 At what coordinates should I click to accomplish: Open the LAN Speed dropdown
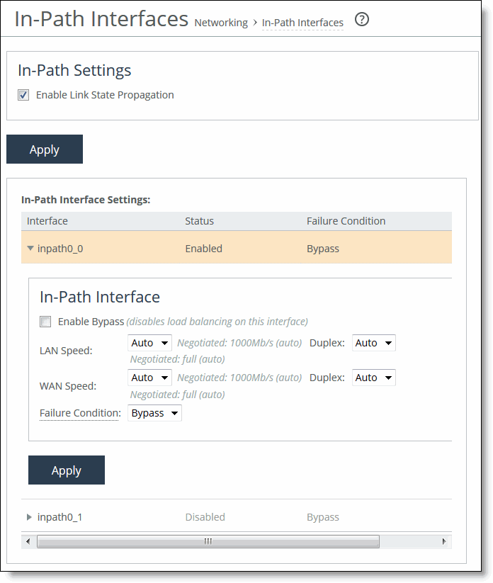(x=149, y=342)
